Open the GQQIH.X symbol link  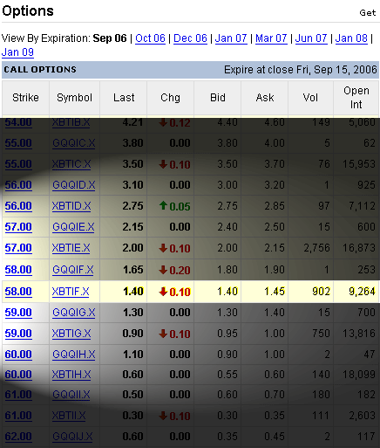pyautogui.click(x=74, y=355)
